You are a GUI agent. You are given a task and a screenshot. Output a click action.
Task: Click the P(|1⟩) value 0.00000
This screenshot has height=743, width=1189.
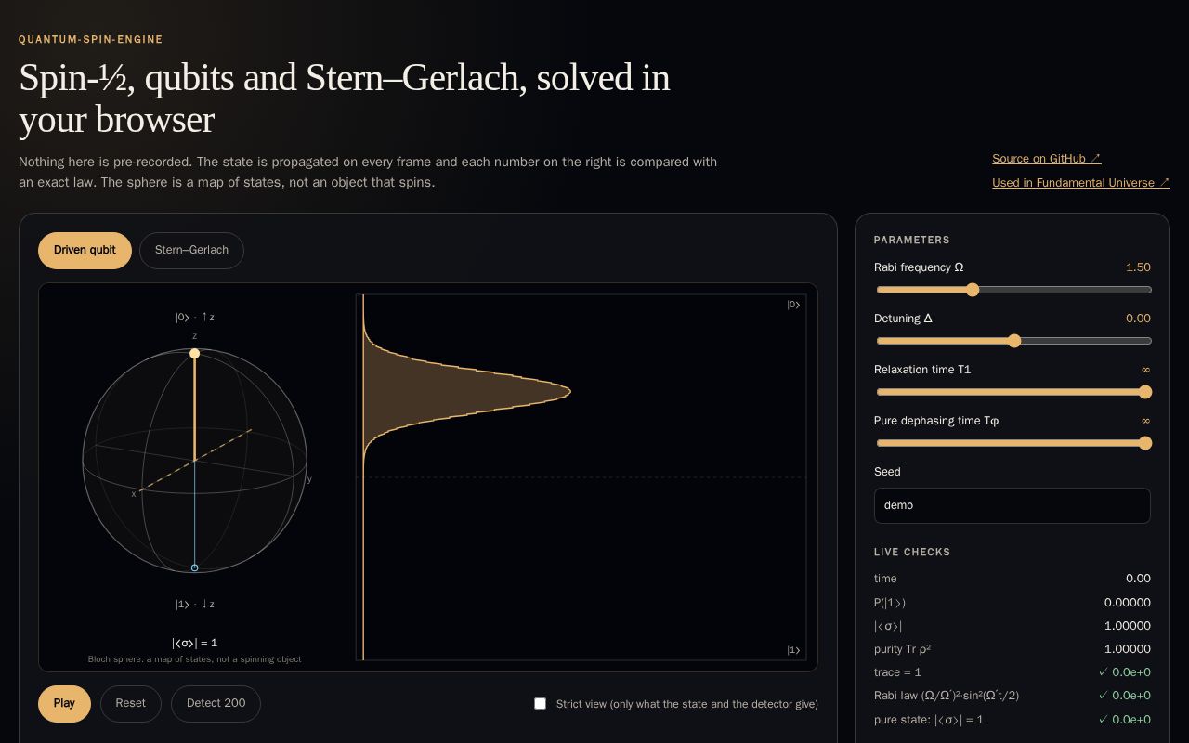pos(1128,603)
